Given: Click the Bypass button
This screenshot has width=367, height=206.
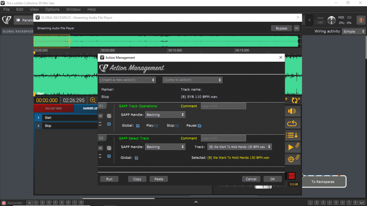Looking at the screenshot, I should [281, 28].
